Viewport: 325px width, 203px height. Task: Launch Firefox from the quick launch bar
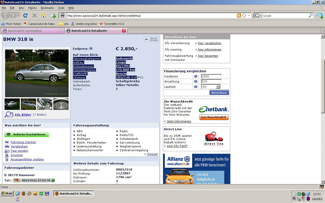(24, 193)
